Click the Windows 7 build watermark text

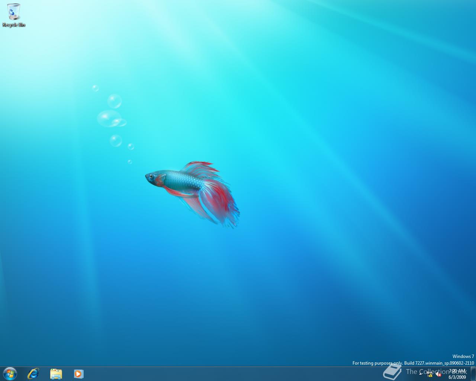463,356
